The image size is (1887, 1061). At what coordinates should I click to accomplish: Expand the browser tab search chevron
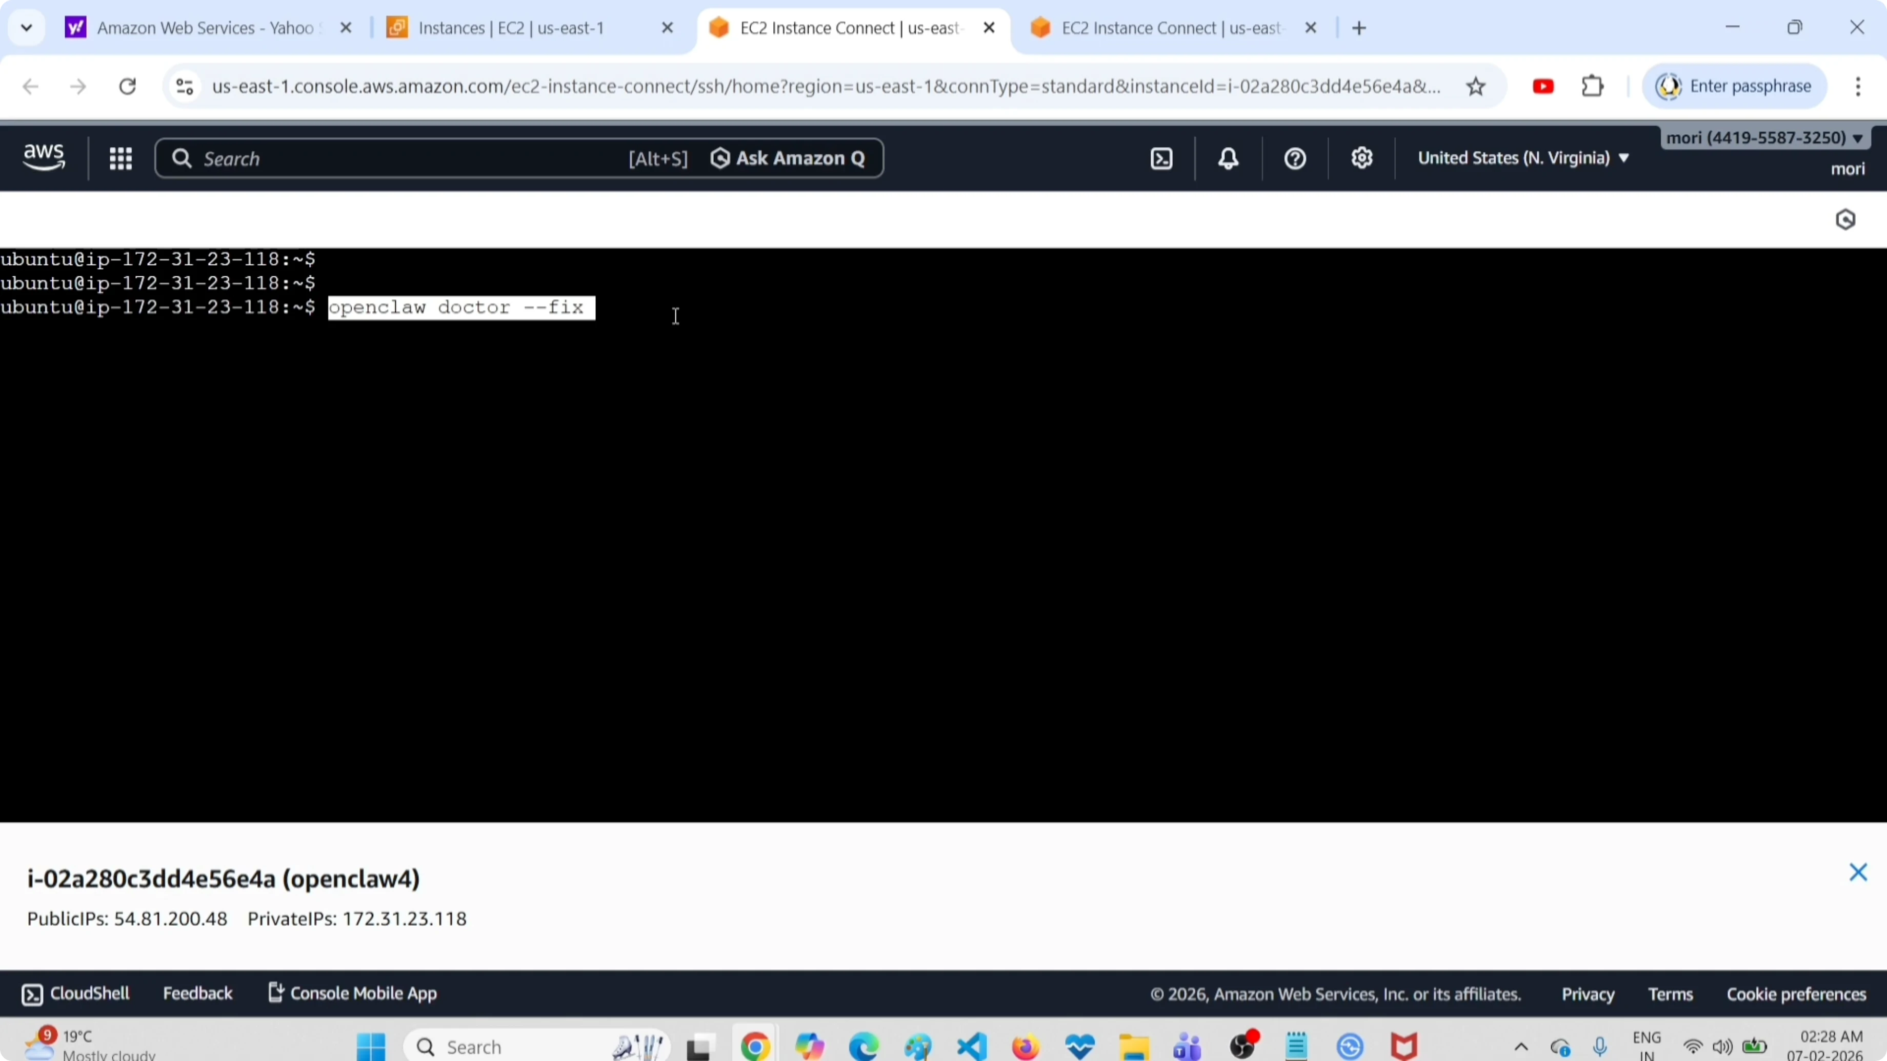tap(27, 29)
